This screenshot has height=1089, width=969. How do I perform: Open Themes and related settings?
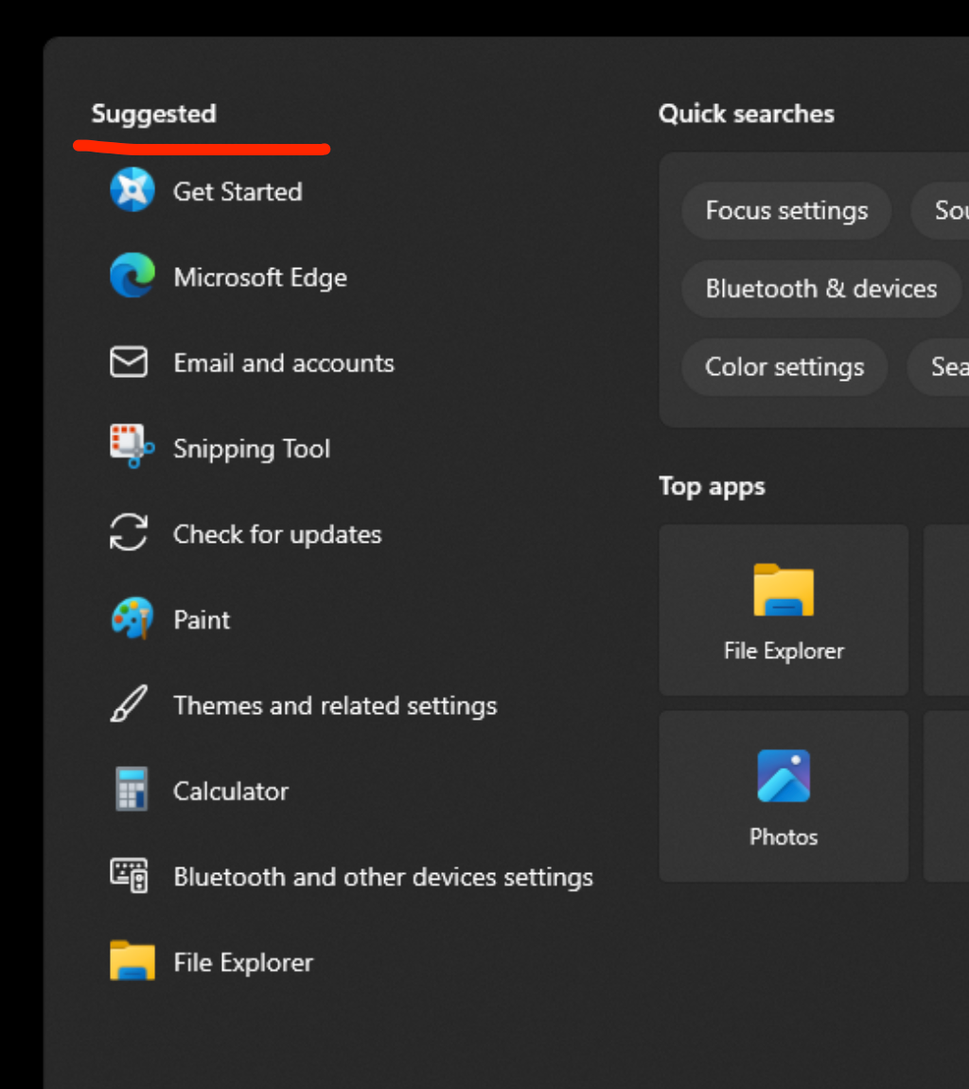335,705
